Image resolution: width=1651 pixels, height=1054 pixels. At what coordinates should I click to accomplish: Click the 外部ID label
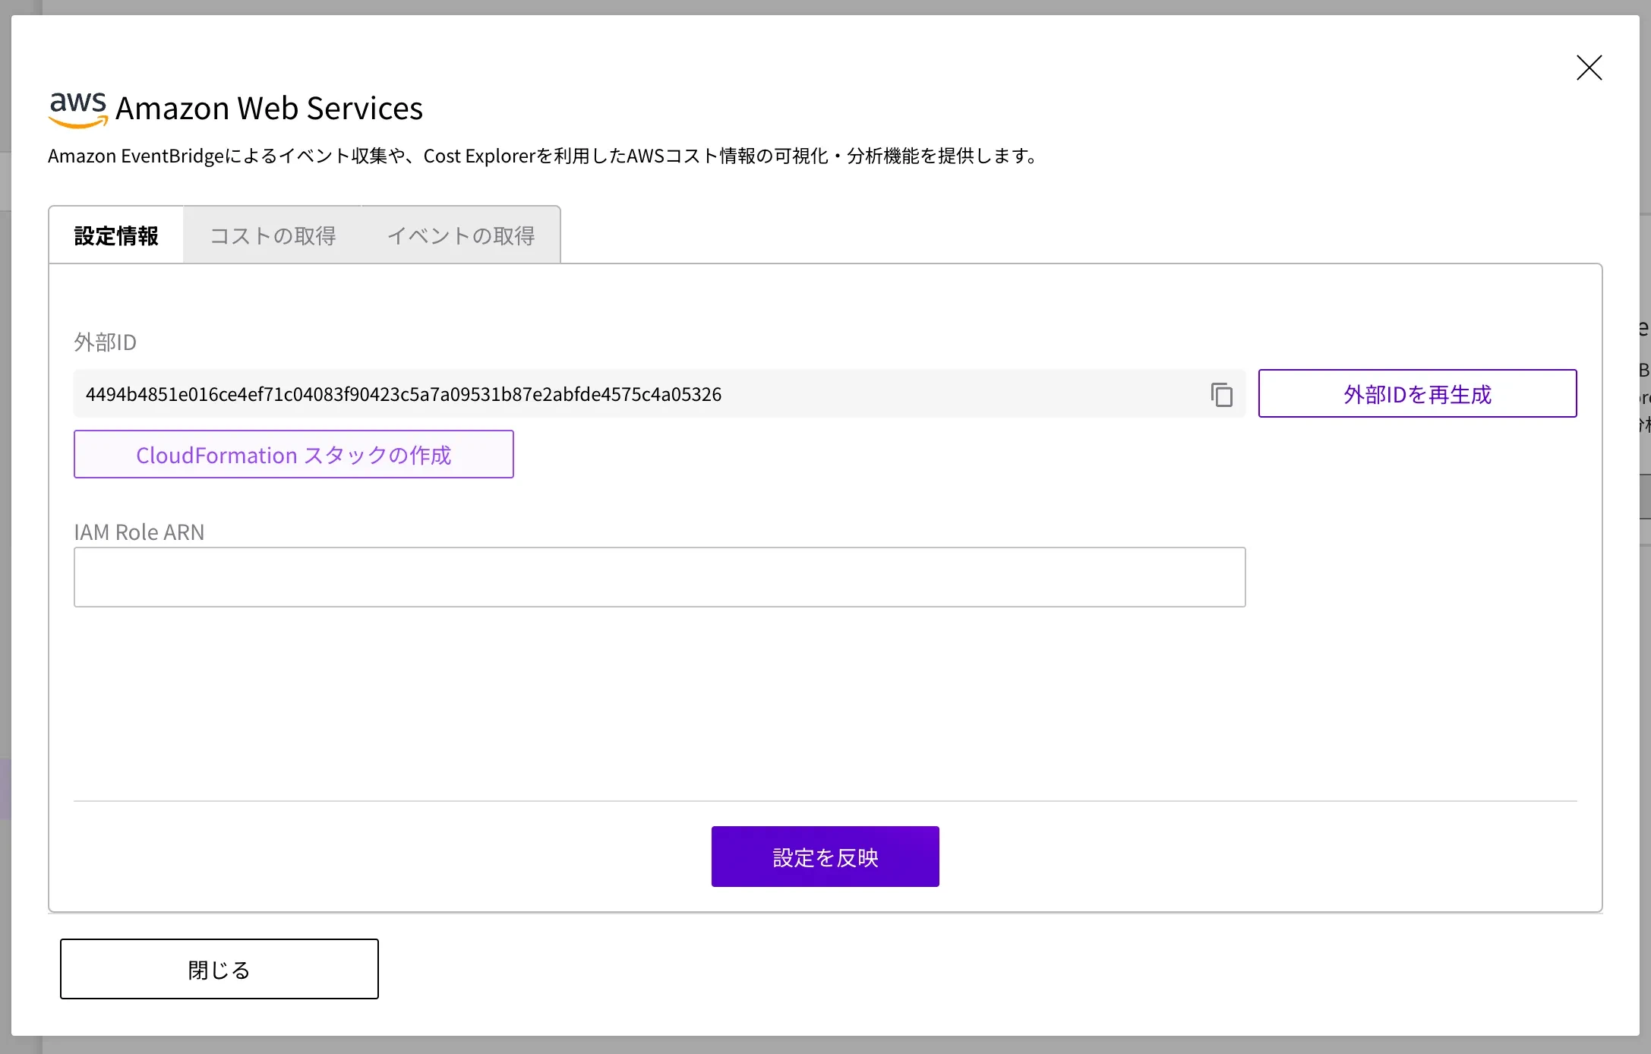click(x=105, y=342)
